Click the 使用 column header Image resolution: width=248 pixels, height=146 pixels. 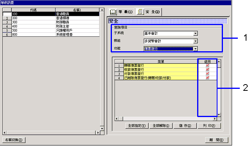point(207,61)
